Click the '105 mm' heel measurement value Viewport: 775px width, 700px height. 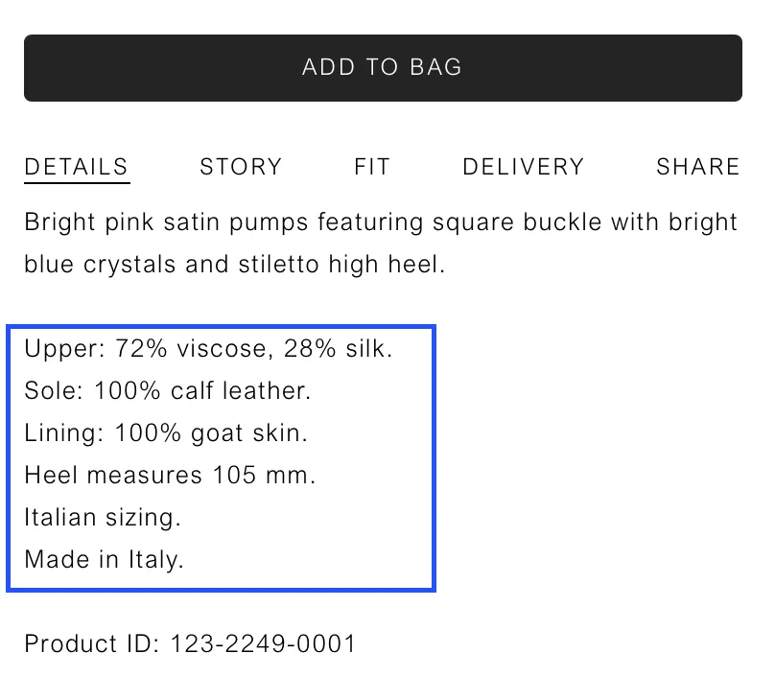265,476
